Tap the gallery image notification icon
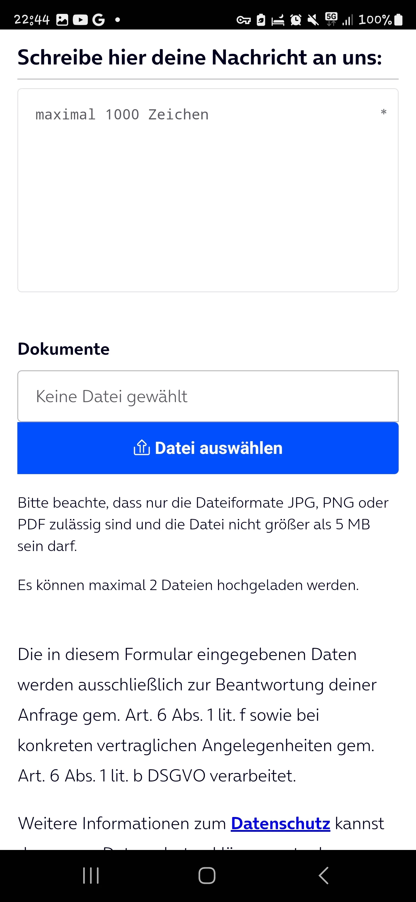The width and height of the screenshot is (416, 902). point(62,20)
